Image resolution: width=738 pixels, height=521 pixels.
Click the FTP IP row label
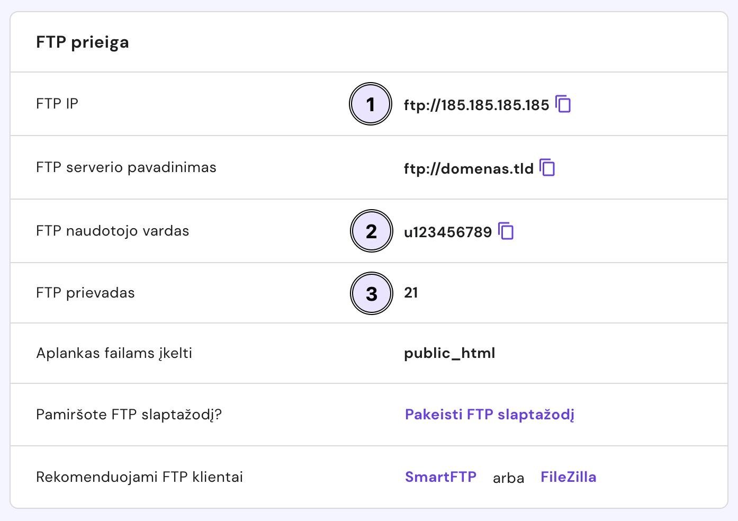57,104
